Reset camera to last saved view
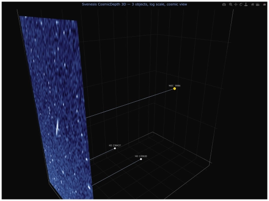The image size is (269, 201). click(258, 4)
